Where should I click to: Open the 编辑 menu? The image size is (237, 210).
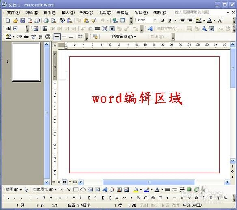pyautogui.click(x=32, y=13)
